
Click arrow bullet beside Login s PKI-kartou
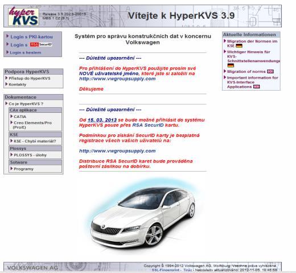point(7,36)
